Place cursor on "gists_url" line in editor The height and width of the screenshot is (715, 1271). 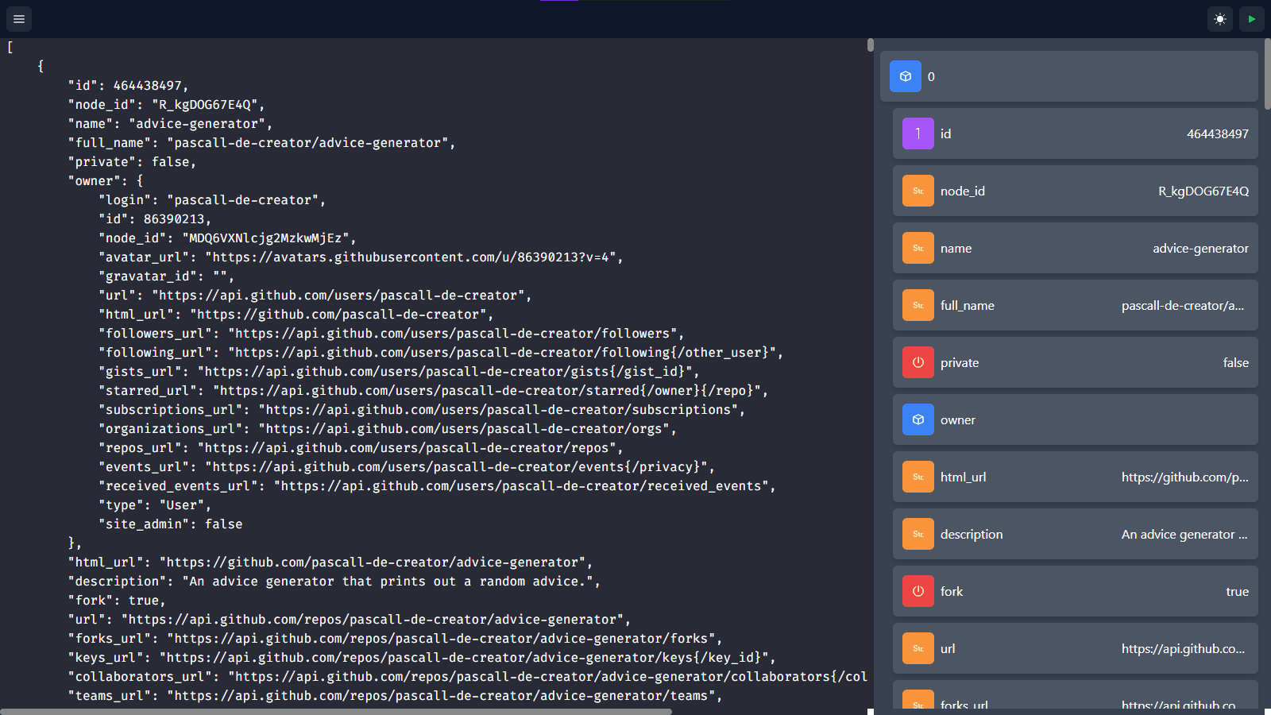pyautogui.click(x=399, y=371)
